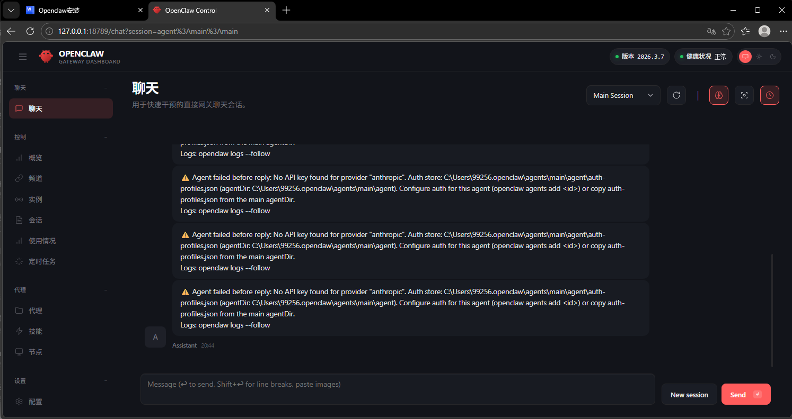Switch to the system theme monitor icon
The width and height of the screenshot is (792, 419).
click(x=745, y=57)
